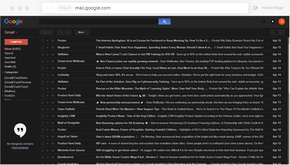The height and width of the screenshot is (165, 290).
Task: Star the GoDaddy email
Action: click(48, 75)
